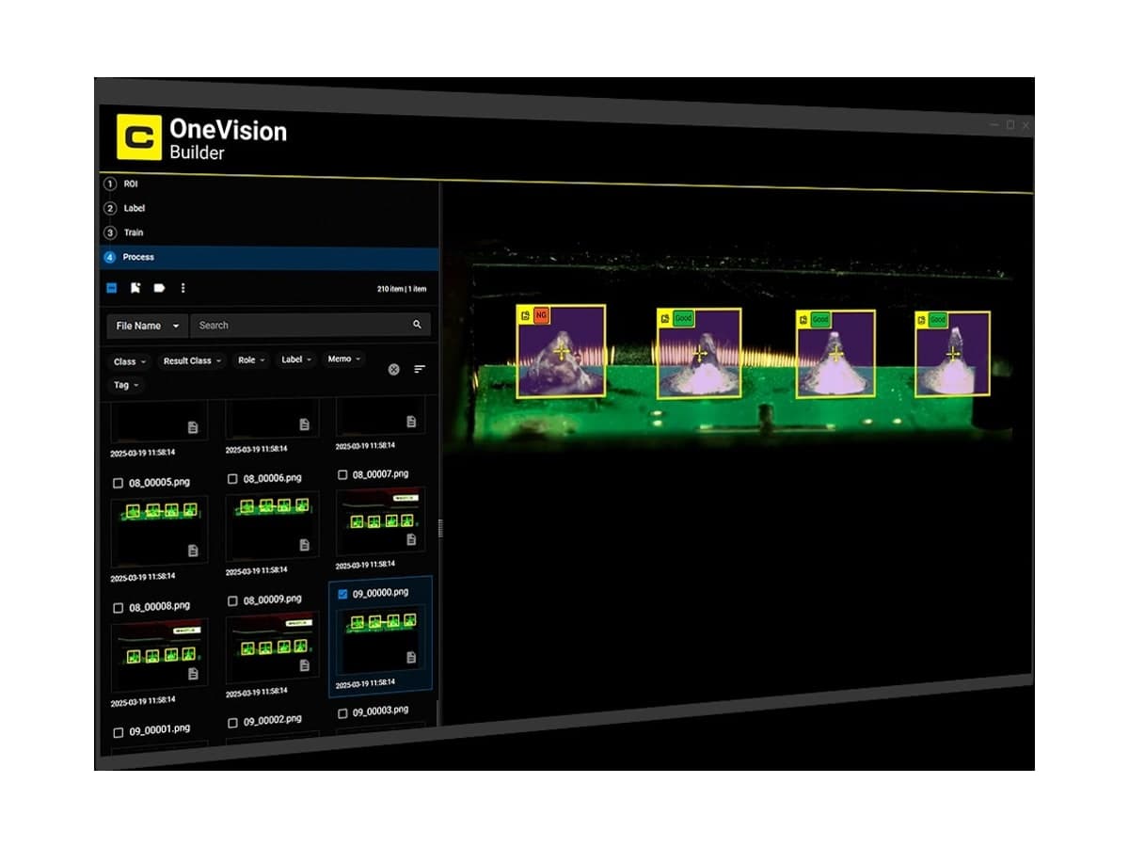The image size is (1129, 847).
Task: Select step 4 Process
Action: [269, 257]
